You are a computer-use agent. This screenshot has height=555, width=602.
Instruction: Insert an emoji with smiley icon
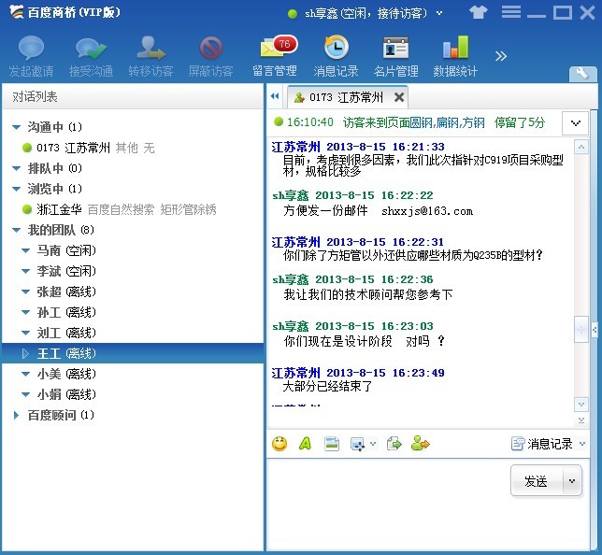[279, 444]
